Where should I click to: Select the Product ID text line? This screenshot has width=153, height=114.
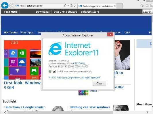68,67
